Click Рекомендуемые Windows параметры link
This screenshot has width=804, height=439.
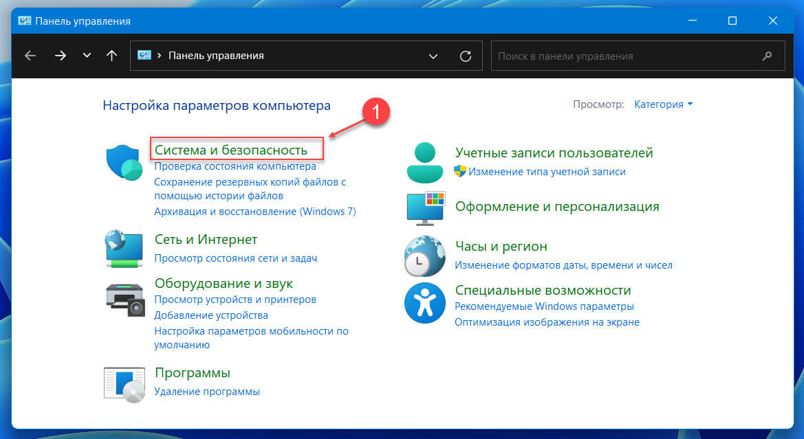click(x=544, y=306)
